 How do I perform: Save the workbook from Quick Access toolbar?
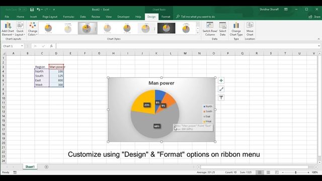coord(32,10)
